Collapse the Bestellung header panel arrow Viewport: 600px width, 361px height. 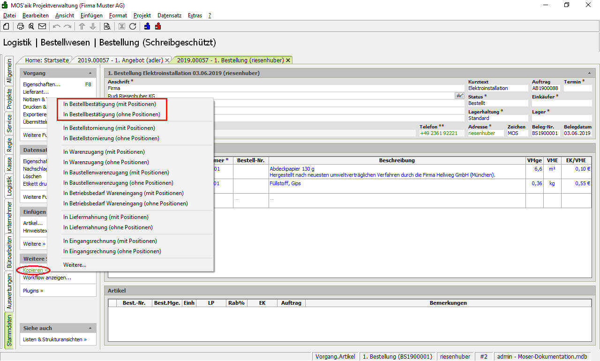589,73
